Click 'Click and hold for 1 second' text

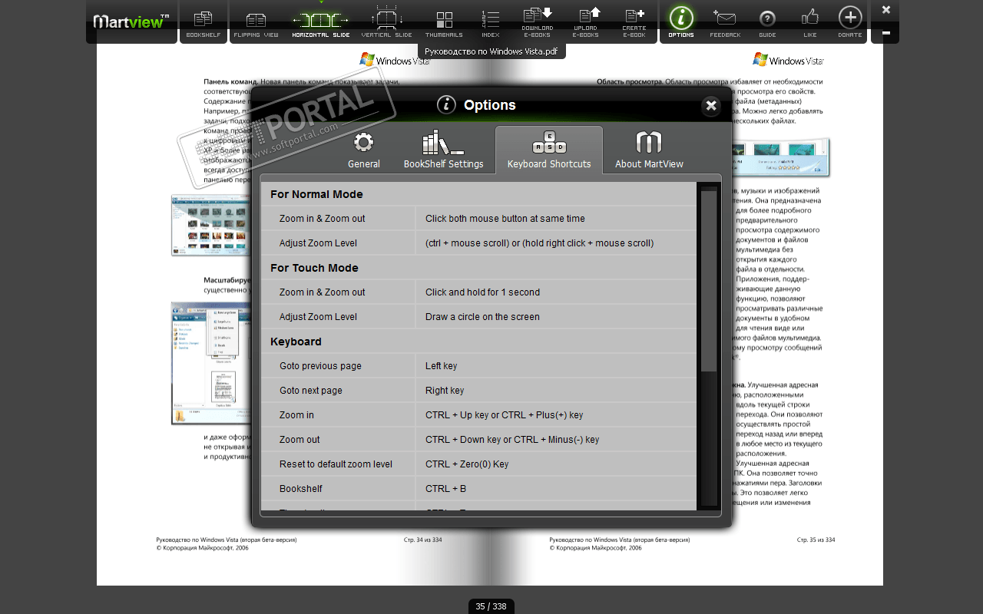coord(482,292)
